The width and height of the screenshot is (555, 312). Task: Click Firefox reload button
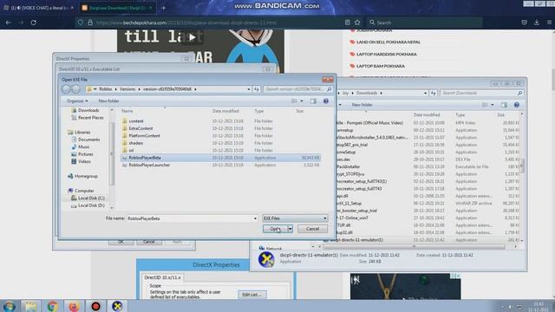coord(33,23)
